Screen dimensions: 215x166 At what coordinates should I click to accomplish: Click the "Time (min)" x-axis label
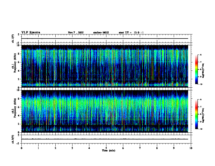pos(109,151)
